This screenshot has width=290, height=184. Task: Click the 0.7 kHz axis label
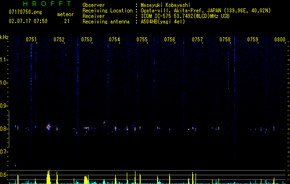4,152
